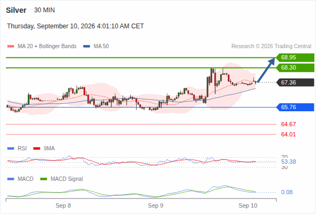Click the 67.36 current price tag

[x=295, y=82]
